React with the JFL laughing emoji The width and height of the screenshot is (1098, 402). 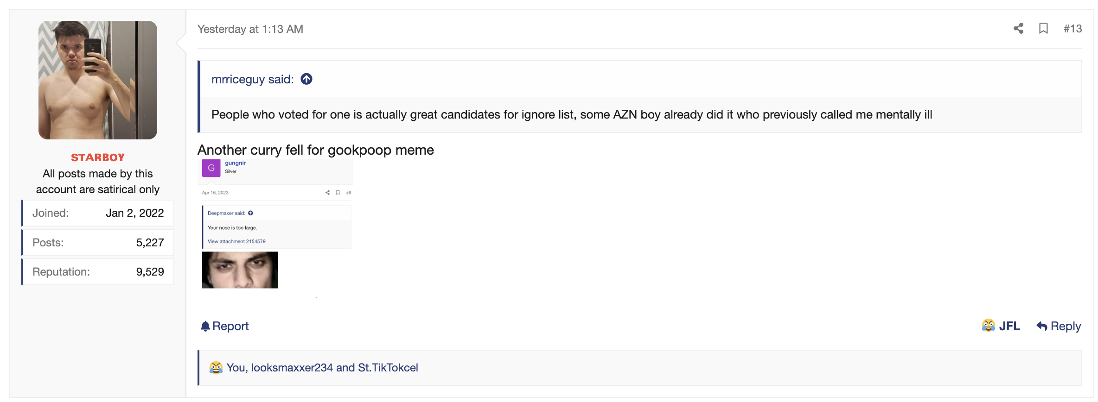1001,326
